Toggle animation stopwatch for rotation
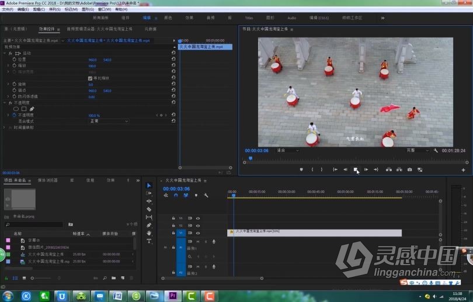 pyautogui.click(x=14, y=84)
